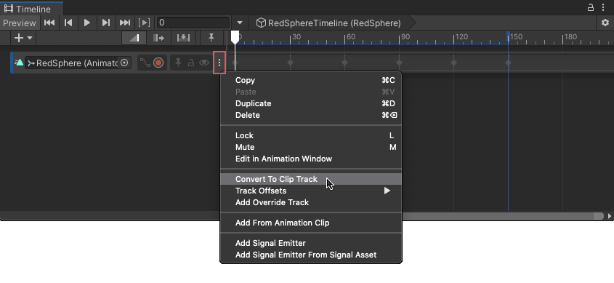Click the Preview button

[x=20, y=23]
